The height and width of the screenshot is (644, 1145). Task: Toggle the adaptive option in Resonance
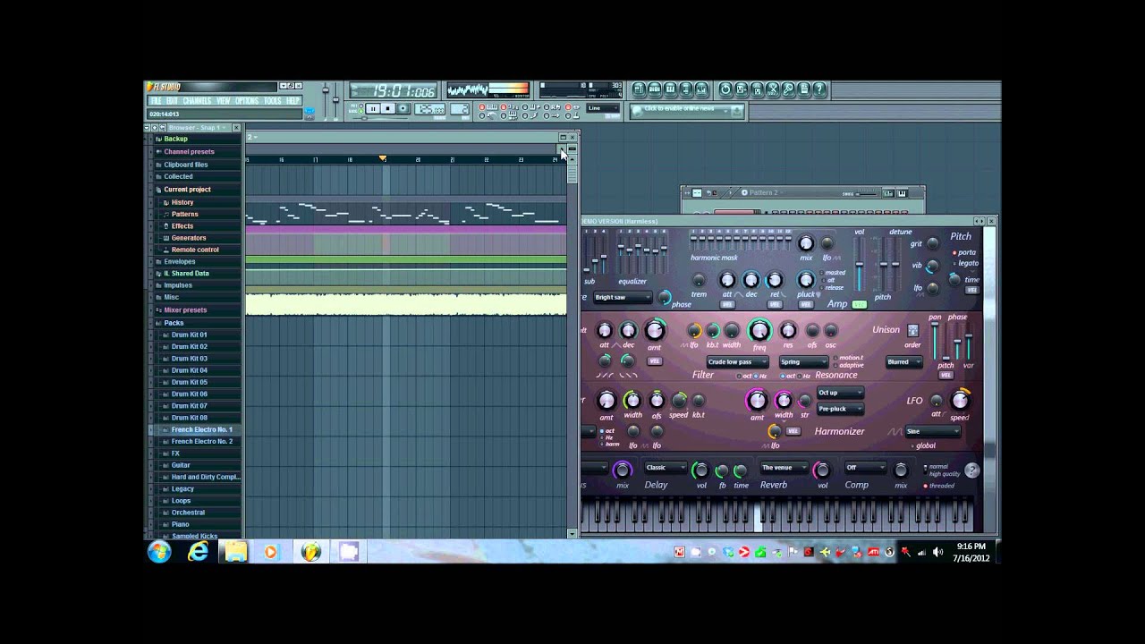click(x=848, y=365)
